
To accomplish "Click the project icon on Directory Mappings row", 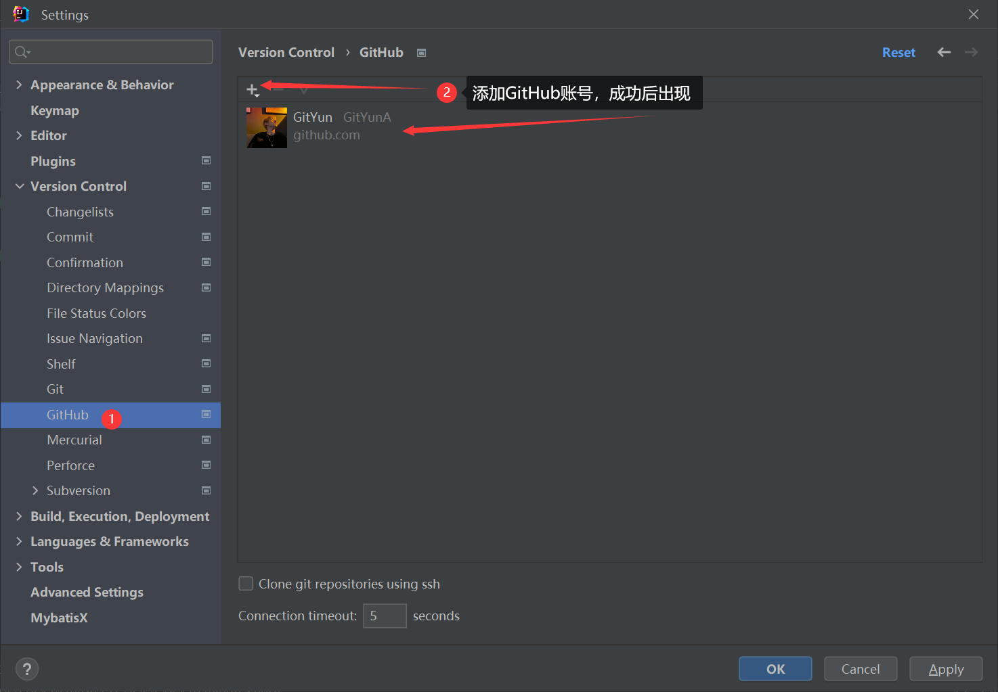I will [207, 287].
